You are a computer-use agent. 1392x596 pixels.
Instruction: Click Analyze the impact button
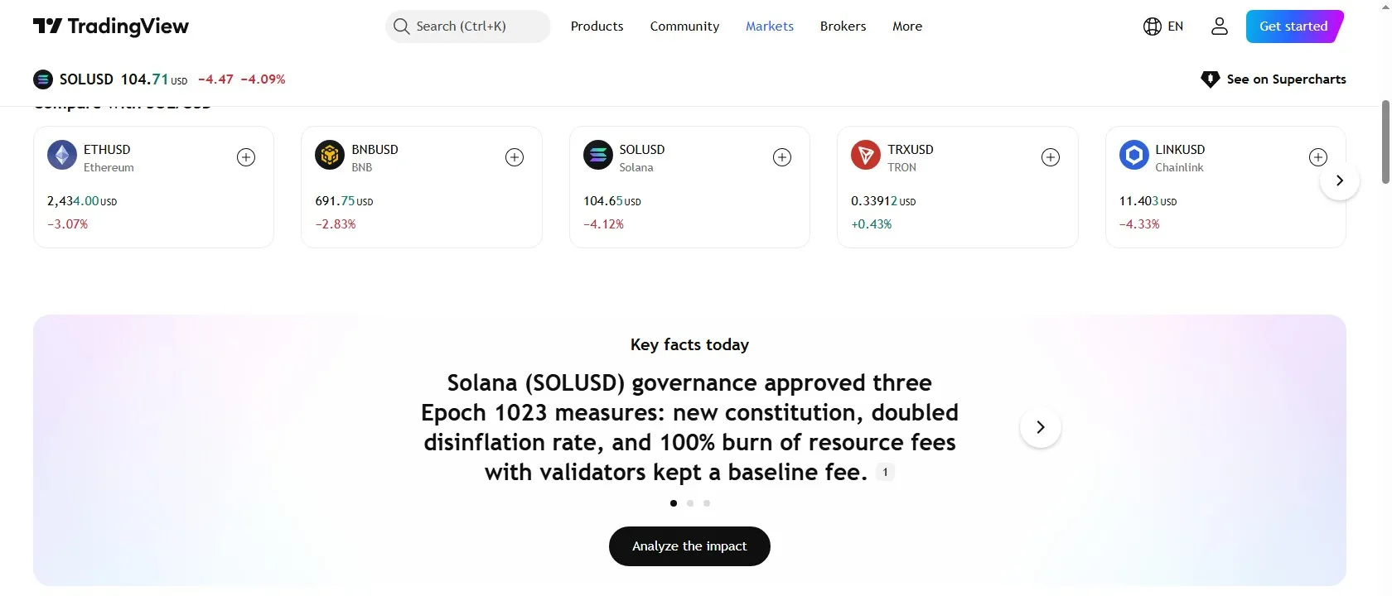689,546
